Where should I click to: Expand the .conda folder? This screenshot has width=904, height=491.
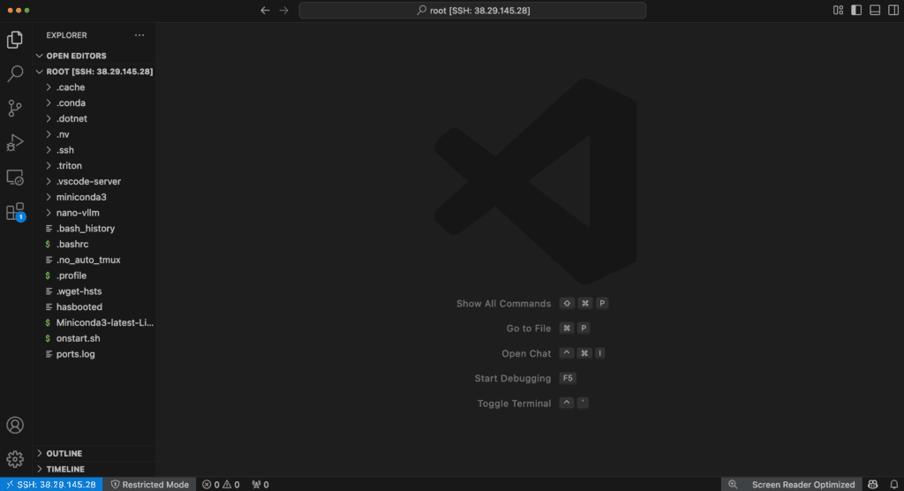click(94, 102)
